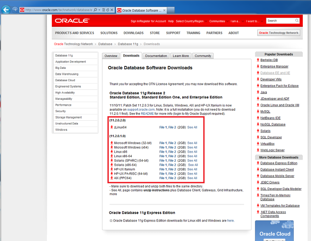Click the Database breadcrumb link

105,44
